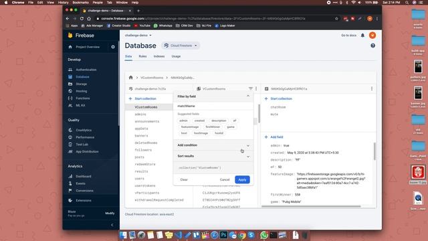Select announcements collection in list
The image size is (428, 241).
click(147, 121)
